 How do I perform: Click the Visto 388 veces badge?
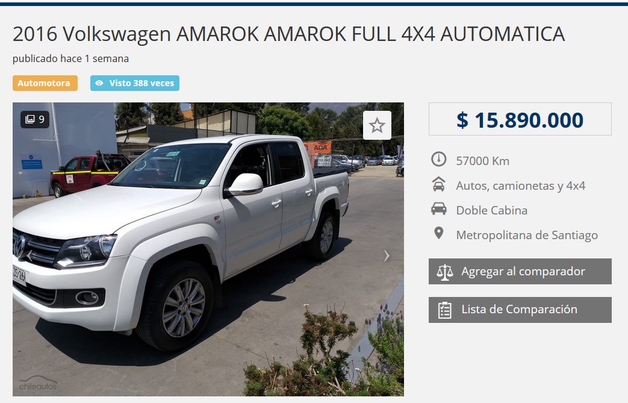point(135,83)
